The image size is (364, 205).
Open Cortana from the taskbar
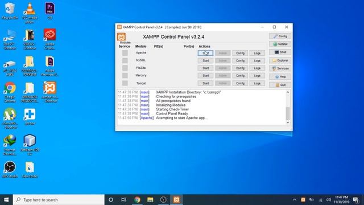(x=111, y=200)
